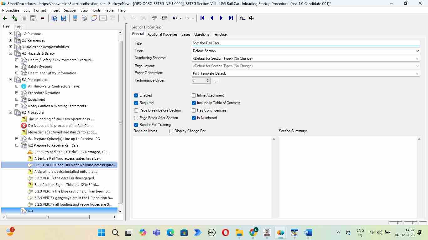428x240 pixels.
Task: Expand the 1.0 Purpose tree node
Action: (10, 34)
